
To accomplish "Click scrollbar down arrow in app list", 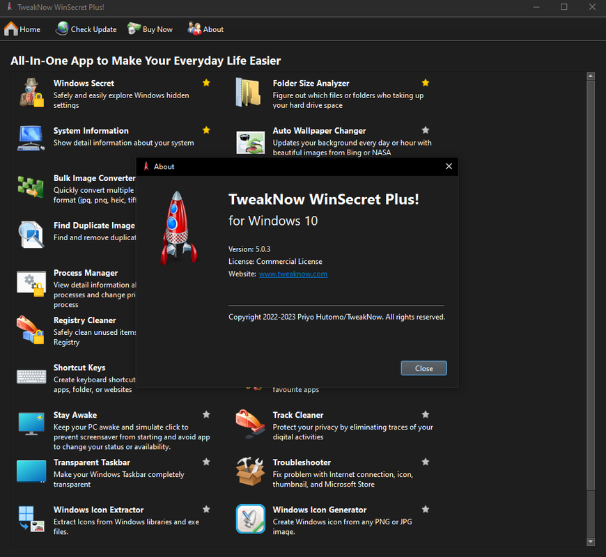I will pos(590,542).
